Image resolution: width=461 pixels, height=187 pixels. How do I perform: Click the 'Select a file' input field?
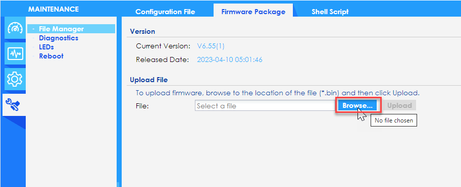point(266,106)
